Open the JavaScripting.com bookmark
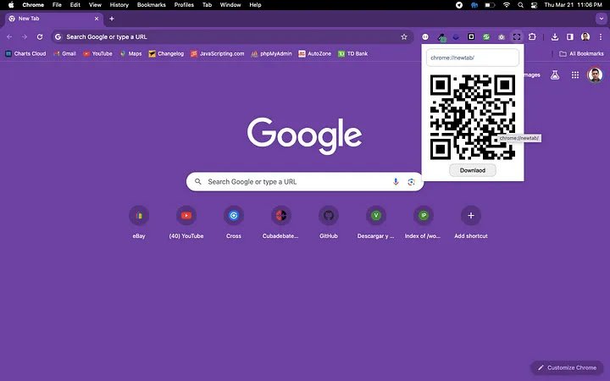 tap(218, 53)
